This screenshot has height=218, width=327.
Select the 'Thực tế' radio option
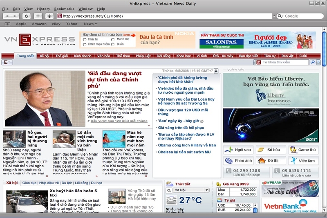[85, 40]
